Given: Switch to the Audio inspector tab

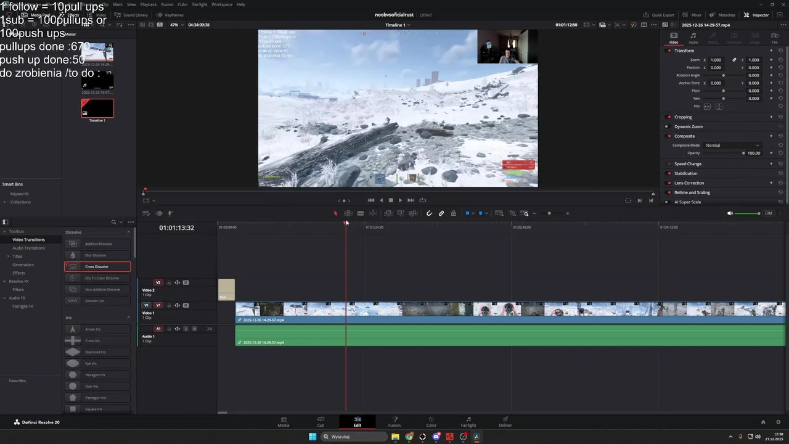Looking at the screenshot, I should (693, 38).
